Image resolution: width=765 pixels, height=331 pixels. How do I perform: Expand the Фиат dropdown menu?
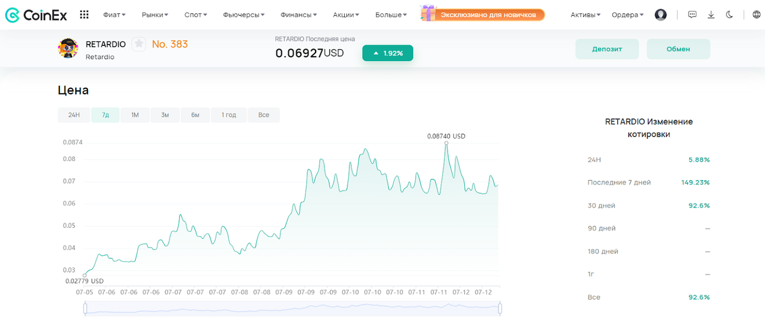(114, 14)
